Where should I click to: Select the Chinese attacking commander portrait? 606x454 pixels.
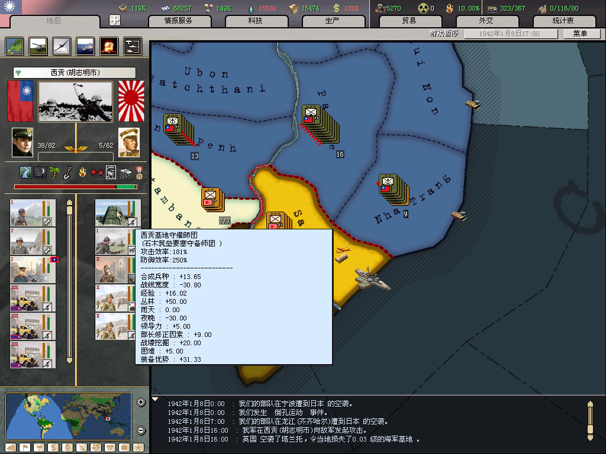pyautogui.click(x=22, y=142)
